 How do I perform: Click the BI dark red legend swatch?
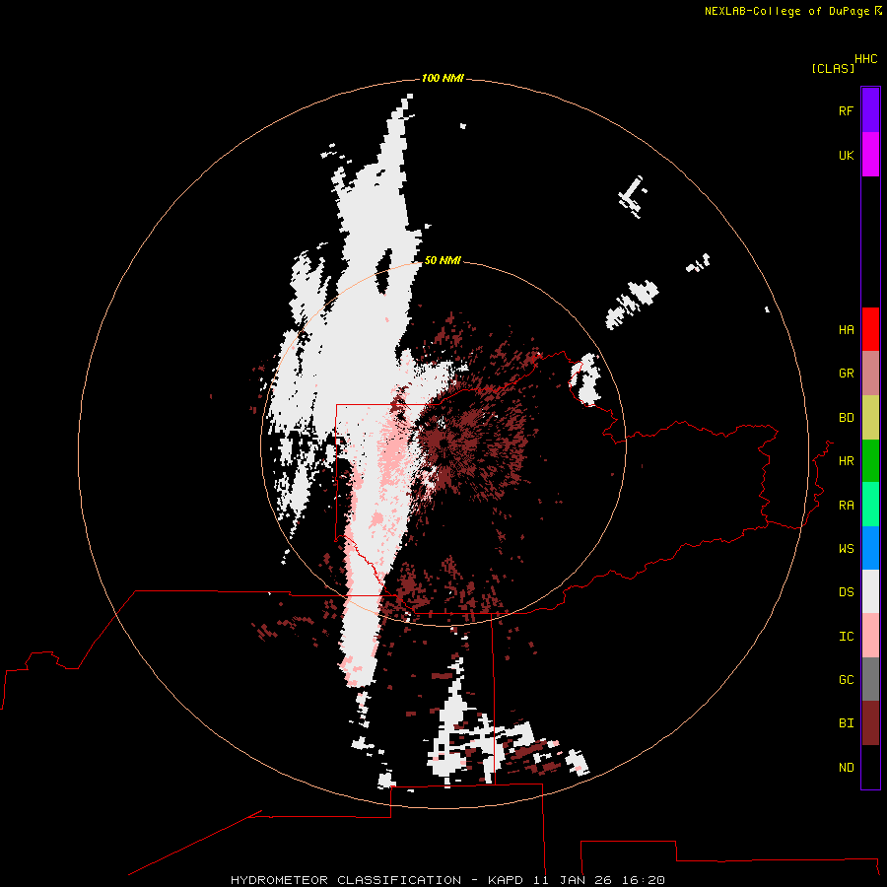(870, 723)
